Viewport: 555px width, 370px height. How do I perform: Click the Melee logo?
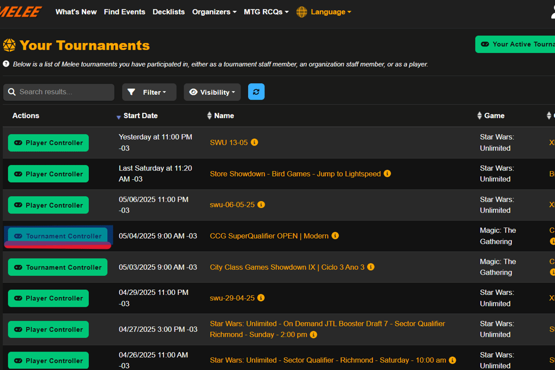point(21,12)
